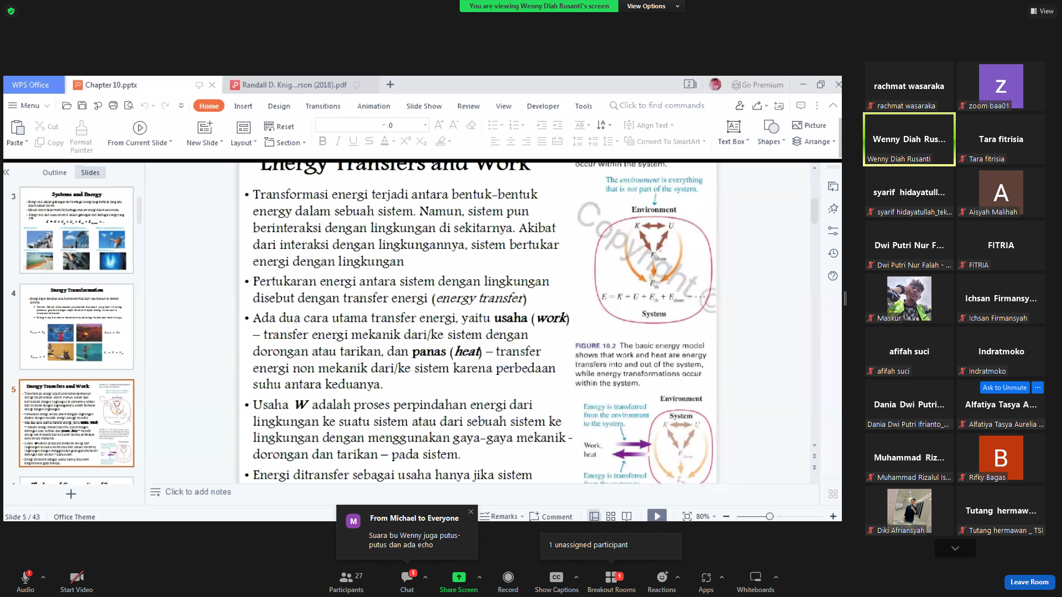Toggle Italic formatting

tap(338, 142)
